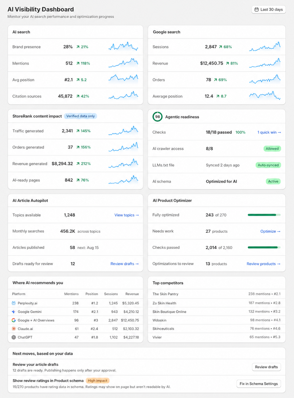Screen dimensions: 294x398
Task: Click the Claude.ai starburst icon
Action: 14,329
